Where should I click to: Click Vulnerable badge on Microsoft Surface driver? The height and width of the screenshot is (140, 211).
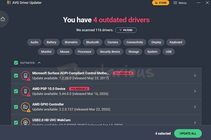pyautogui.click(x=123, y=73)
